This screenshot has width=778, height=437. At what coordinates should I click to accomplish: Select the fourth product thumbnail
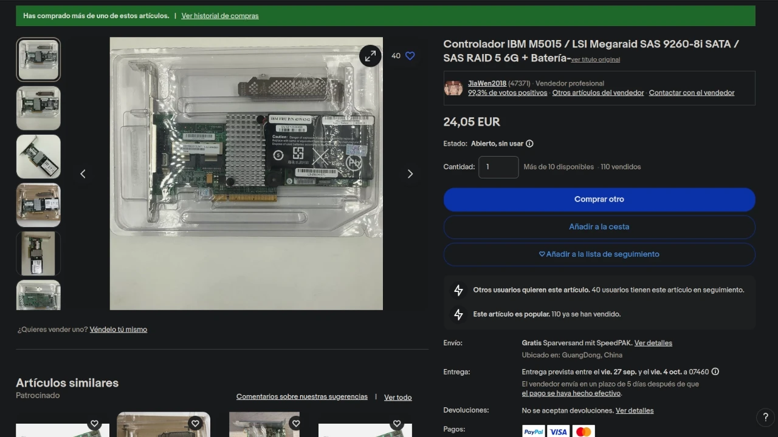pyautogui.click(x=38, y=205)
